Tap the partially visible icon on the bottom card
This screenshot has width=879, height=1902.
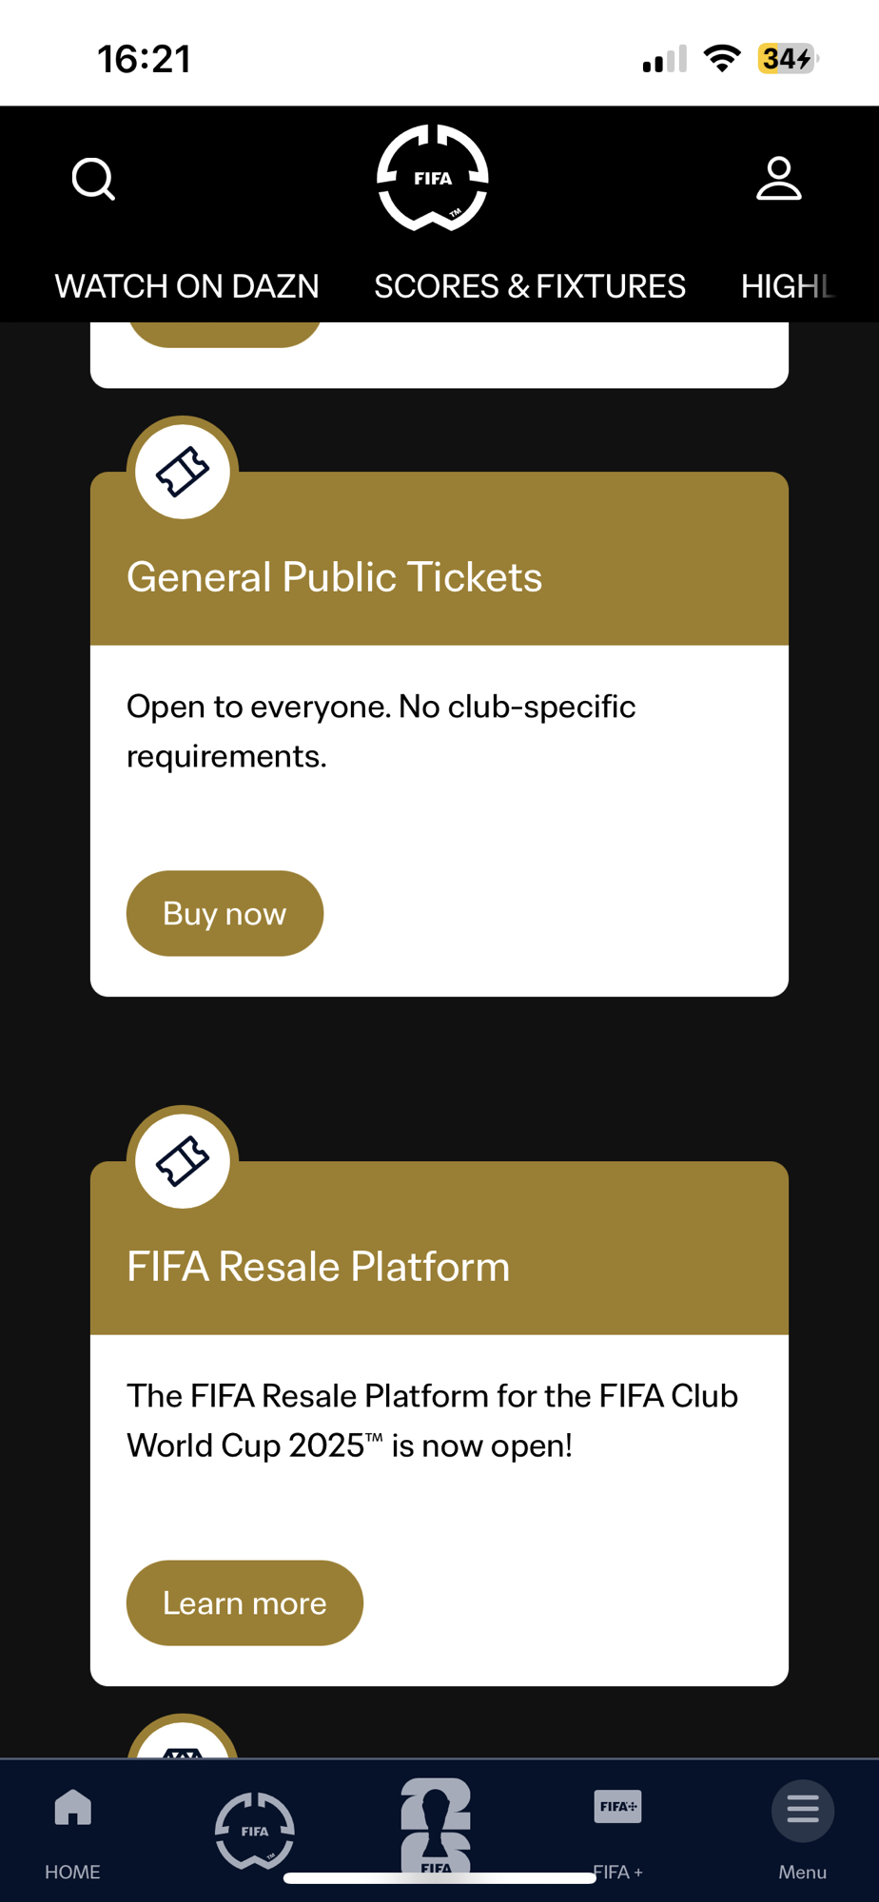coord(183,1742)
